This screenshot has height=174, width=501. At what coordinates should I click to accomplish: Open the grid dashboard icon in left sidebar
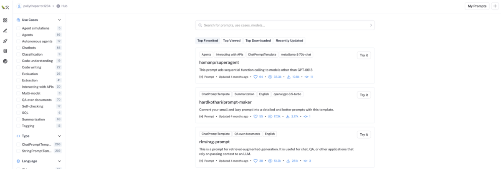(5, 20)
